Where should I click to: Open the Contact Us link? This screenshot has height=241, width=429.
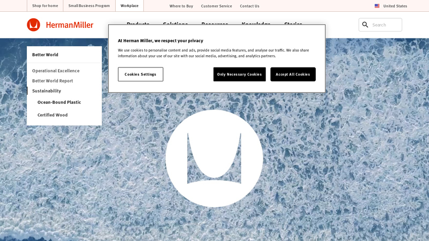249,6
